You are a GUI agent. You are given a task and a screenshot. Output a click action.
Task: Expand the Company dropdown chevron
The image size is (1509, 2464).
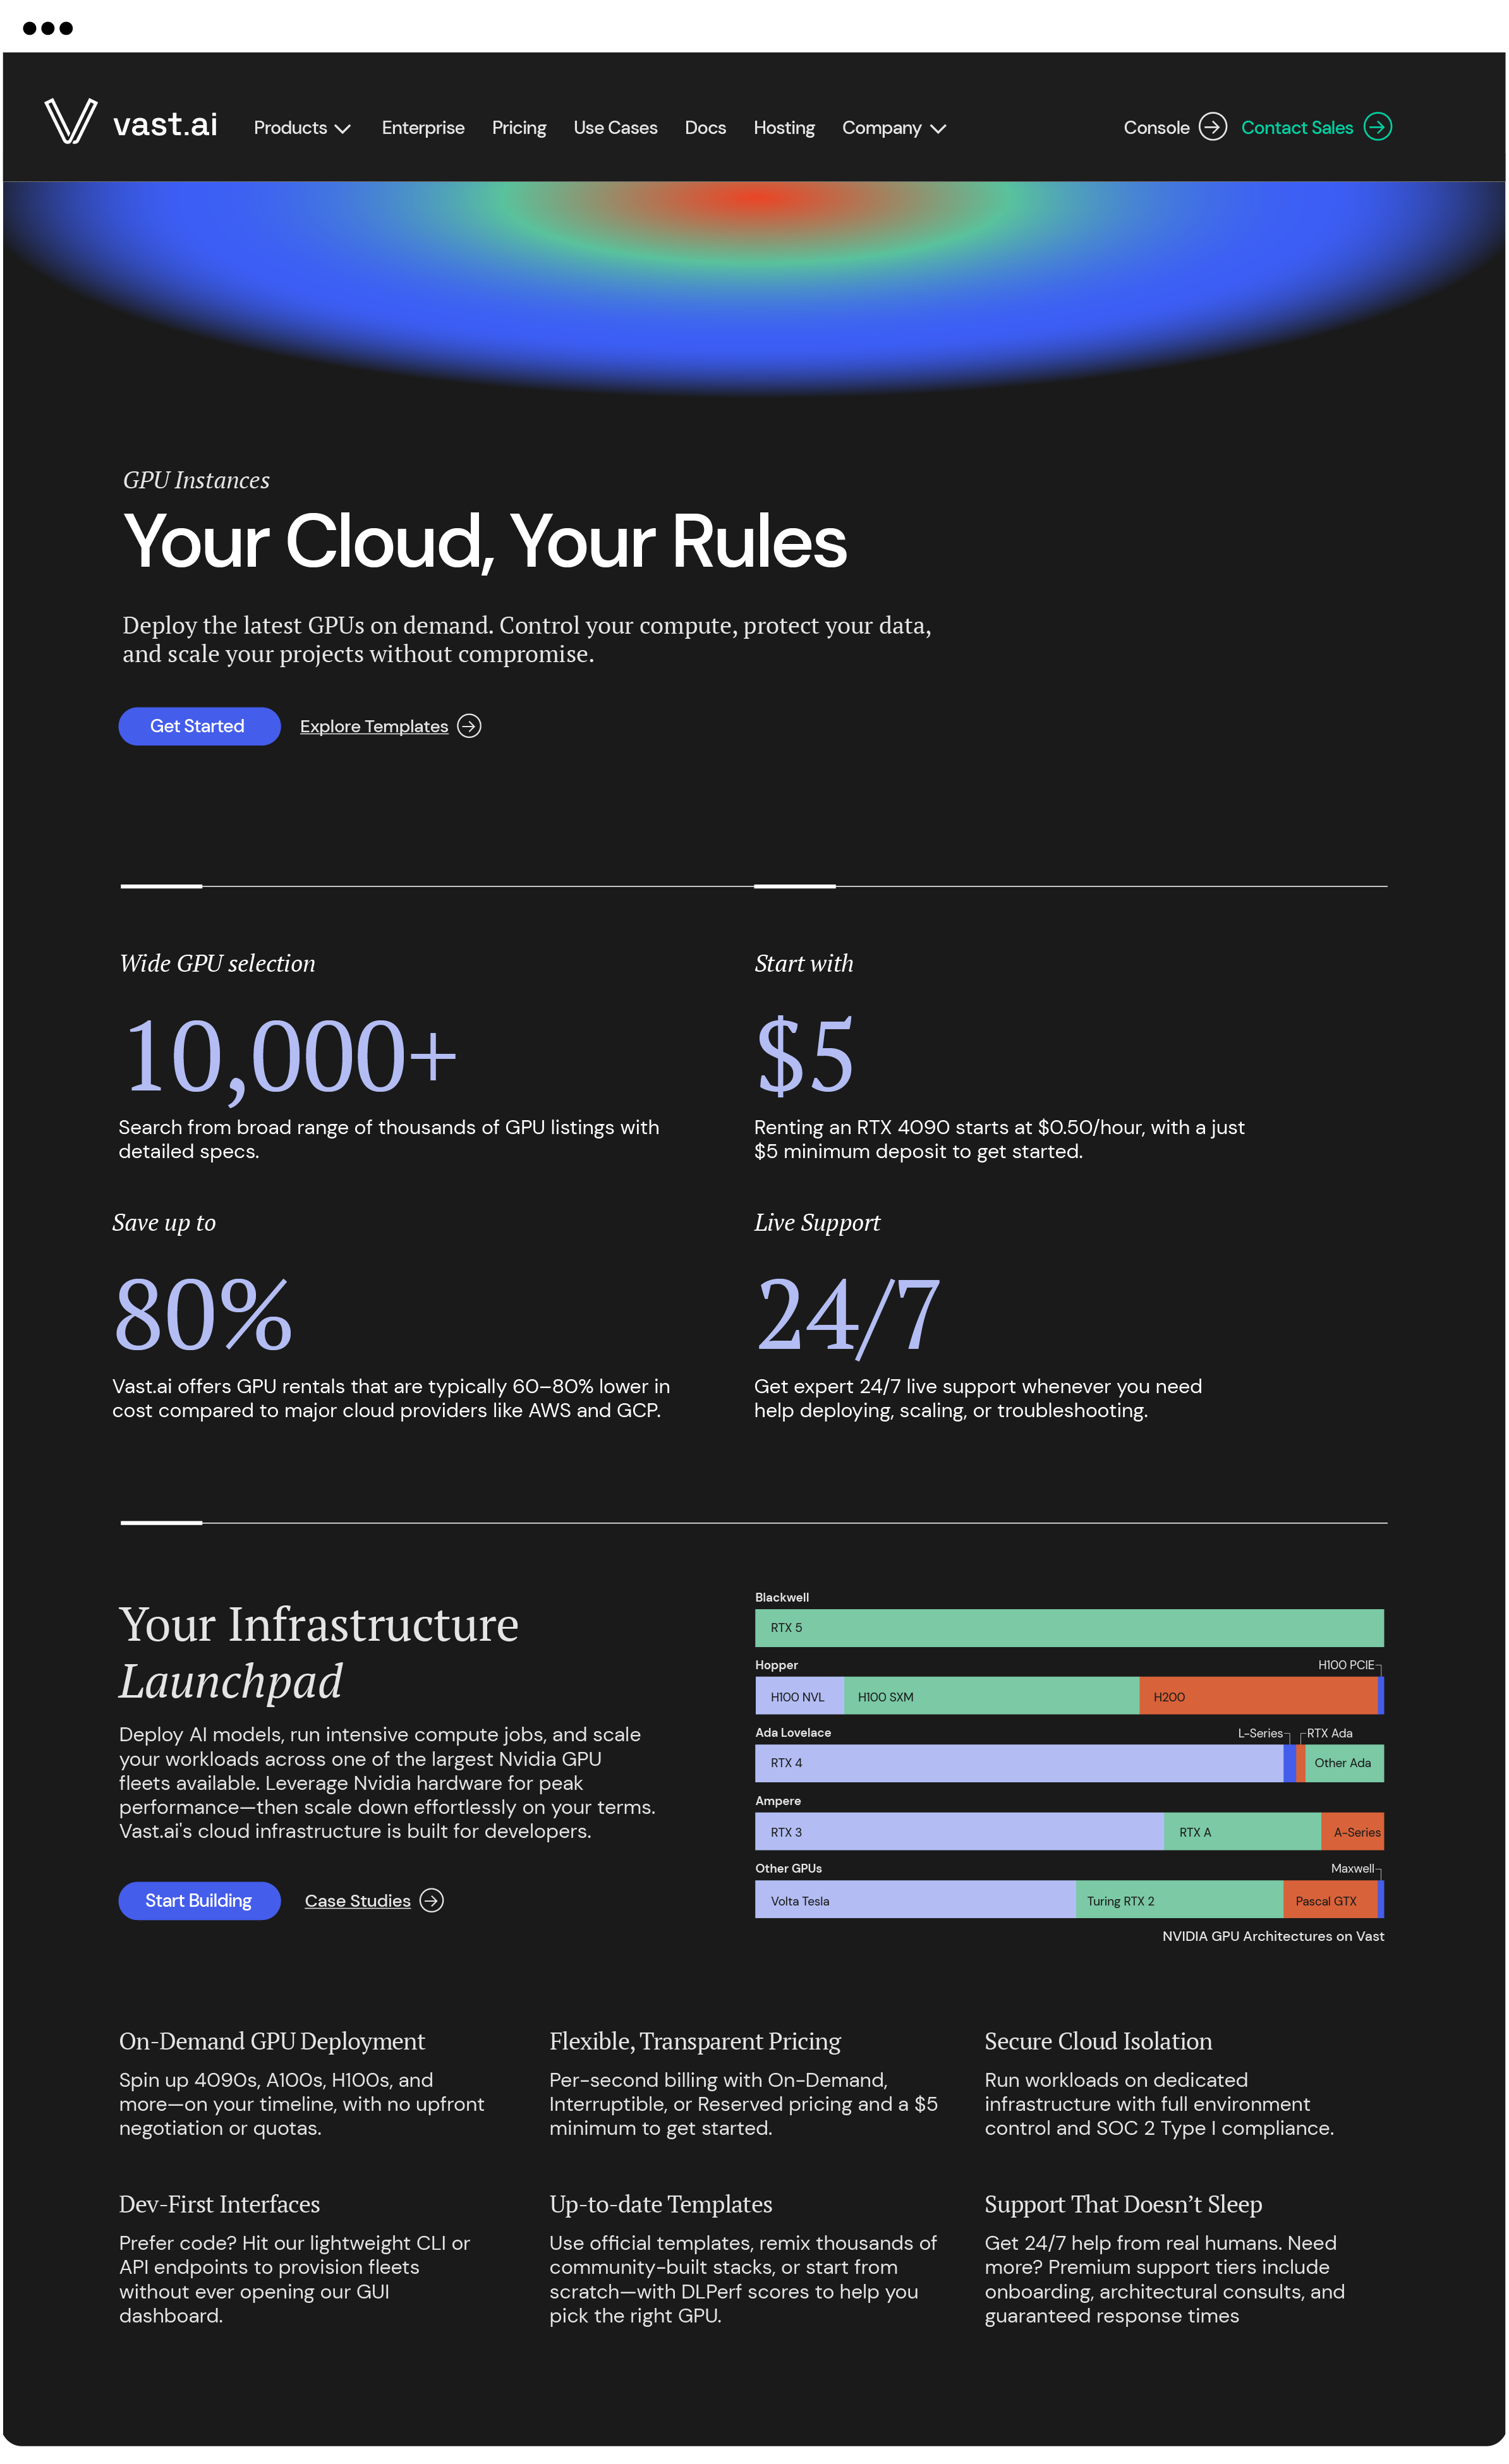coord(938,129)
